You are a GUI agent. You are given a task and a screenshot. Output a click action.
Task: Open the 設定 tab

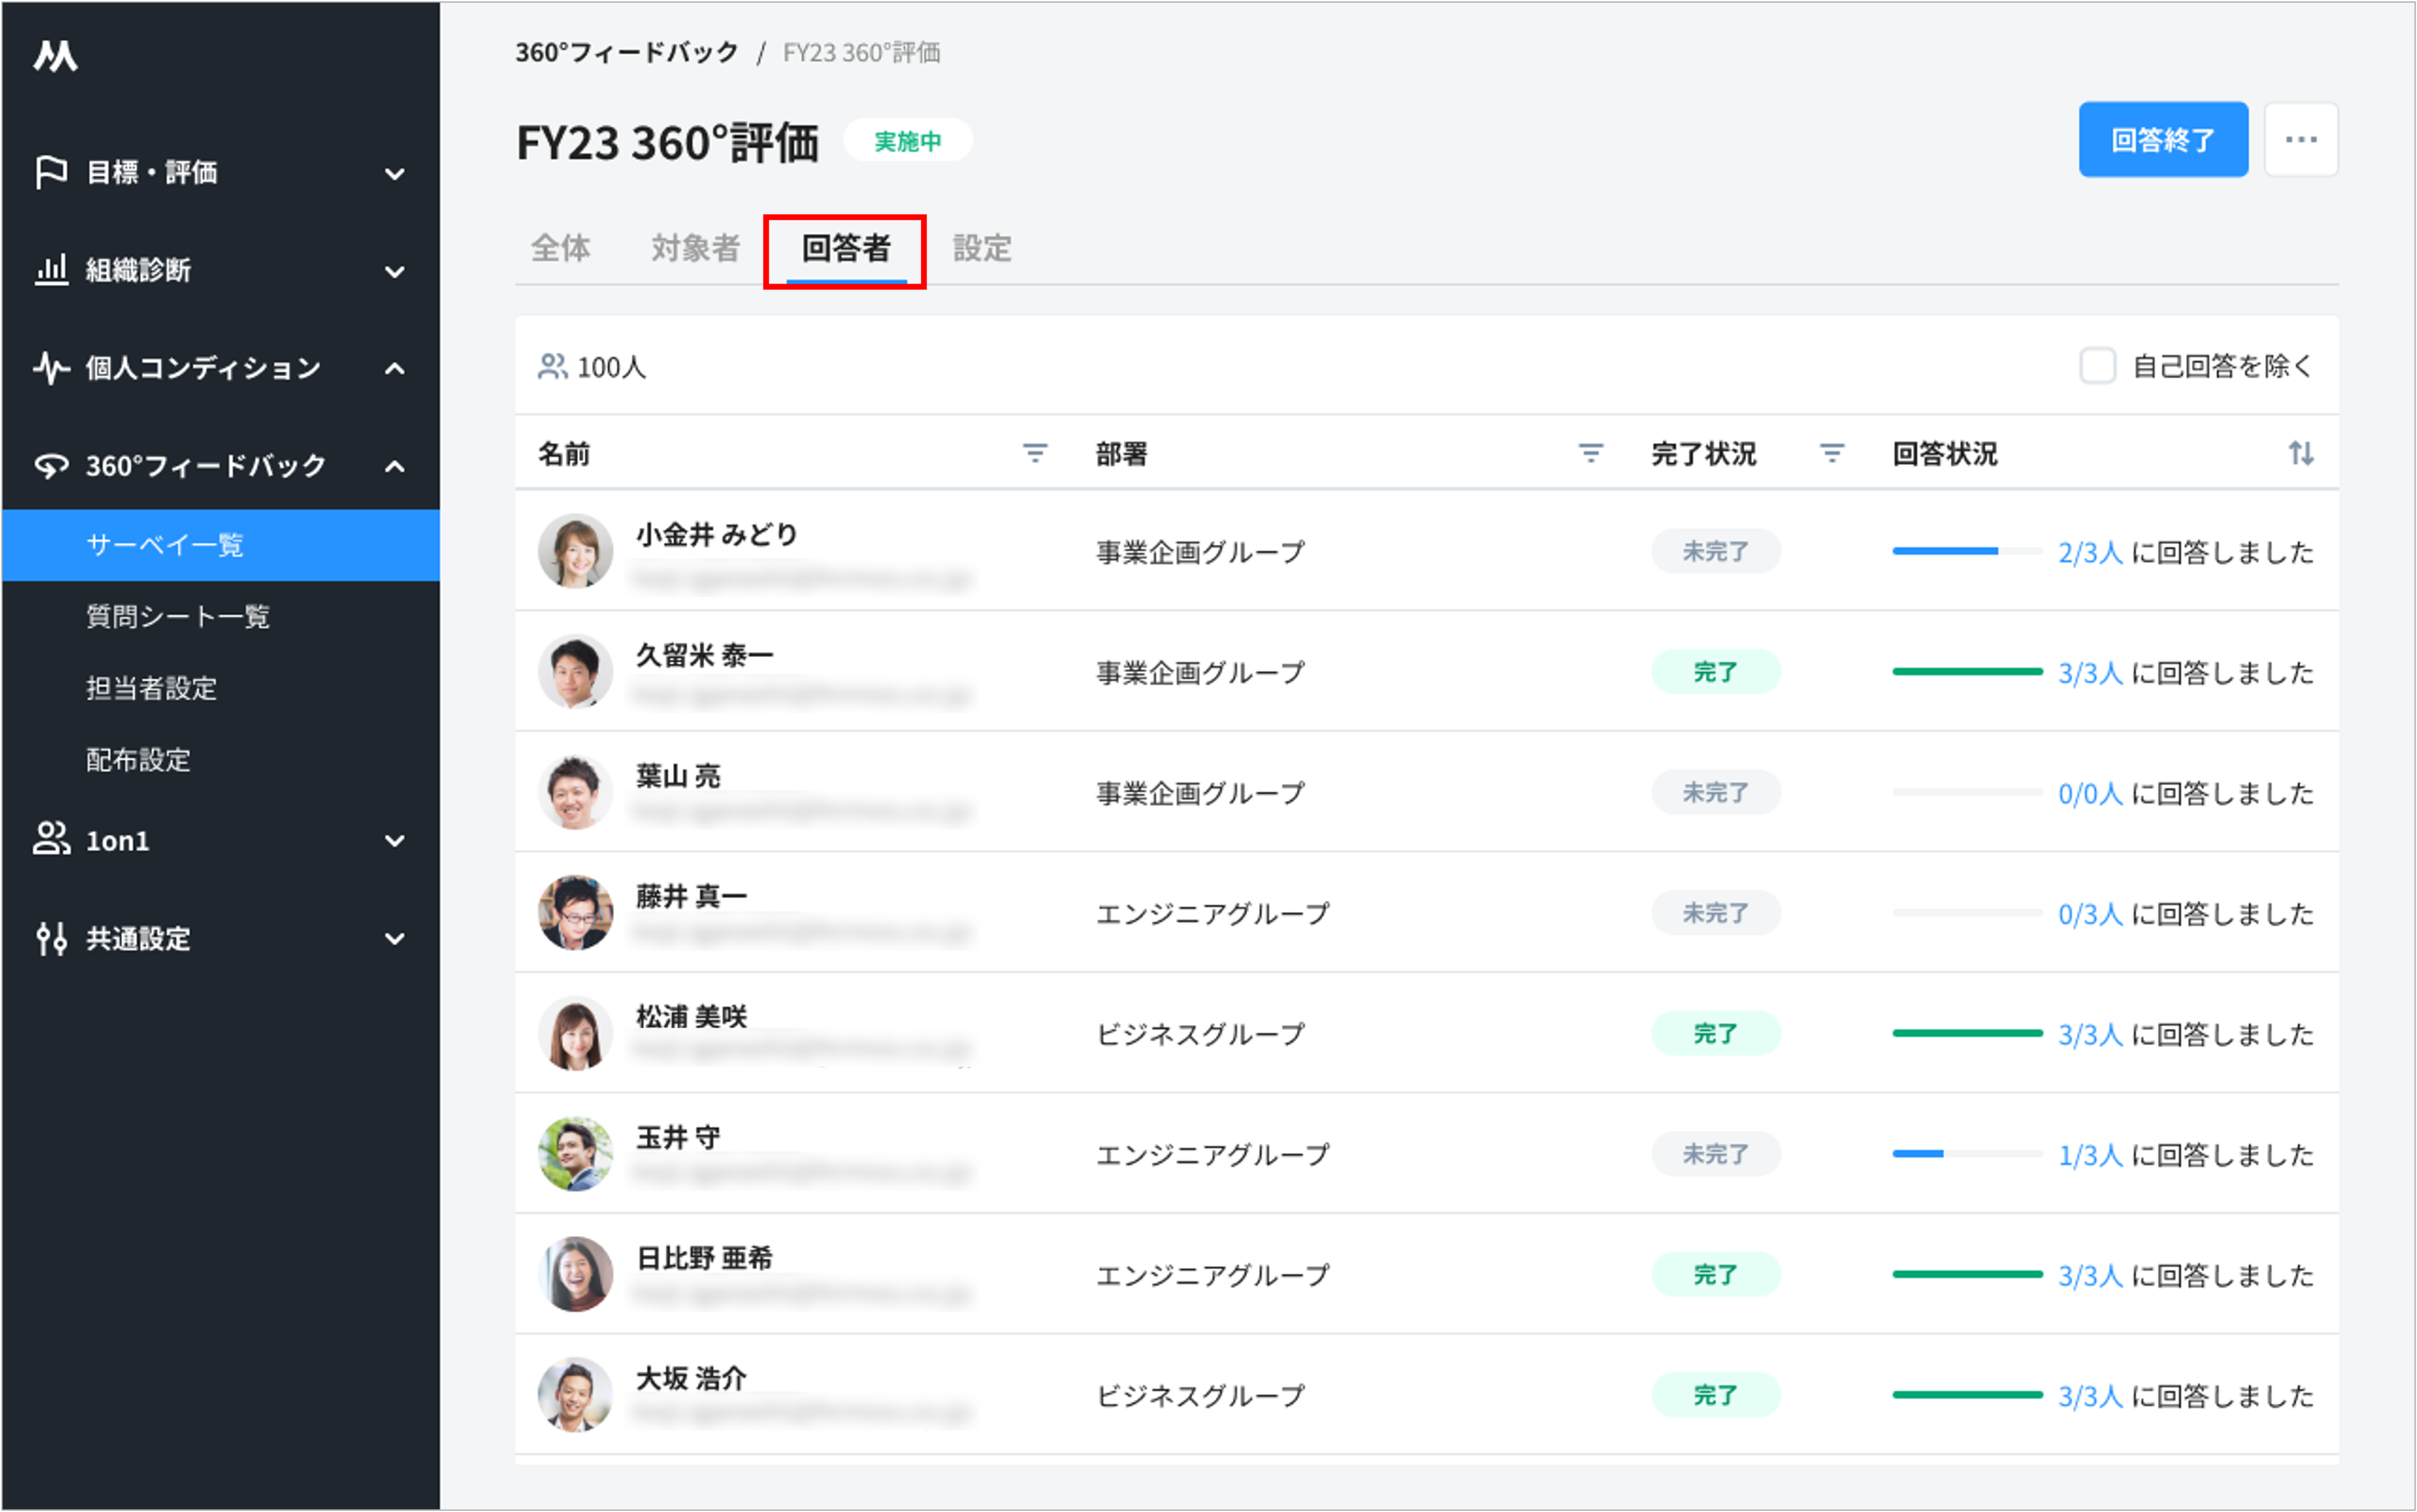[982, 248]
